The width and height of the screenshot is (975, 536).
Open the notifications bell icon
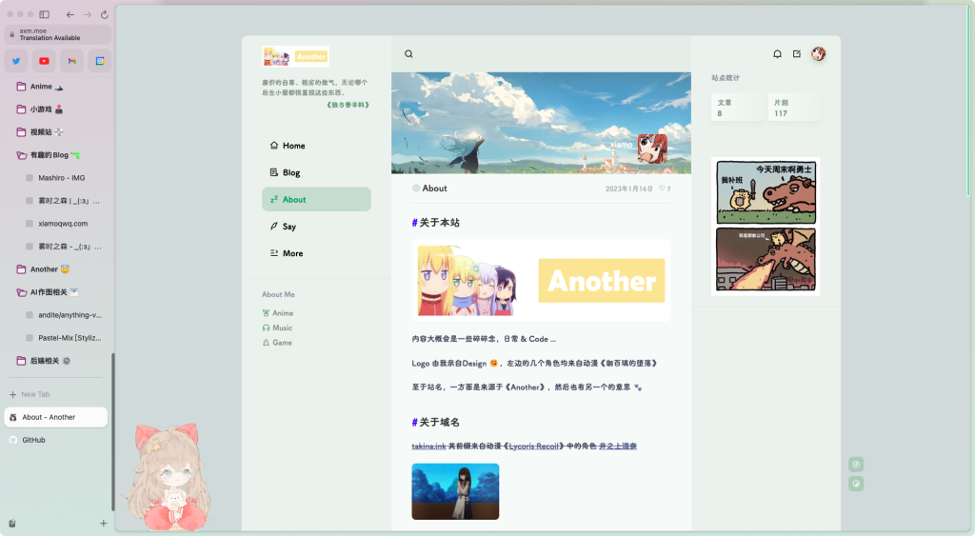point(777,54)
